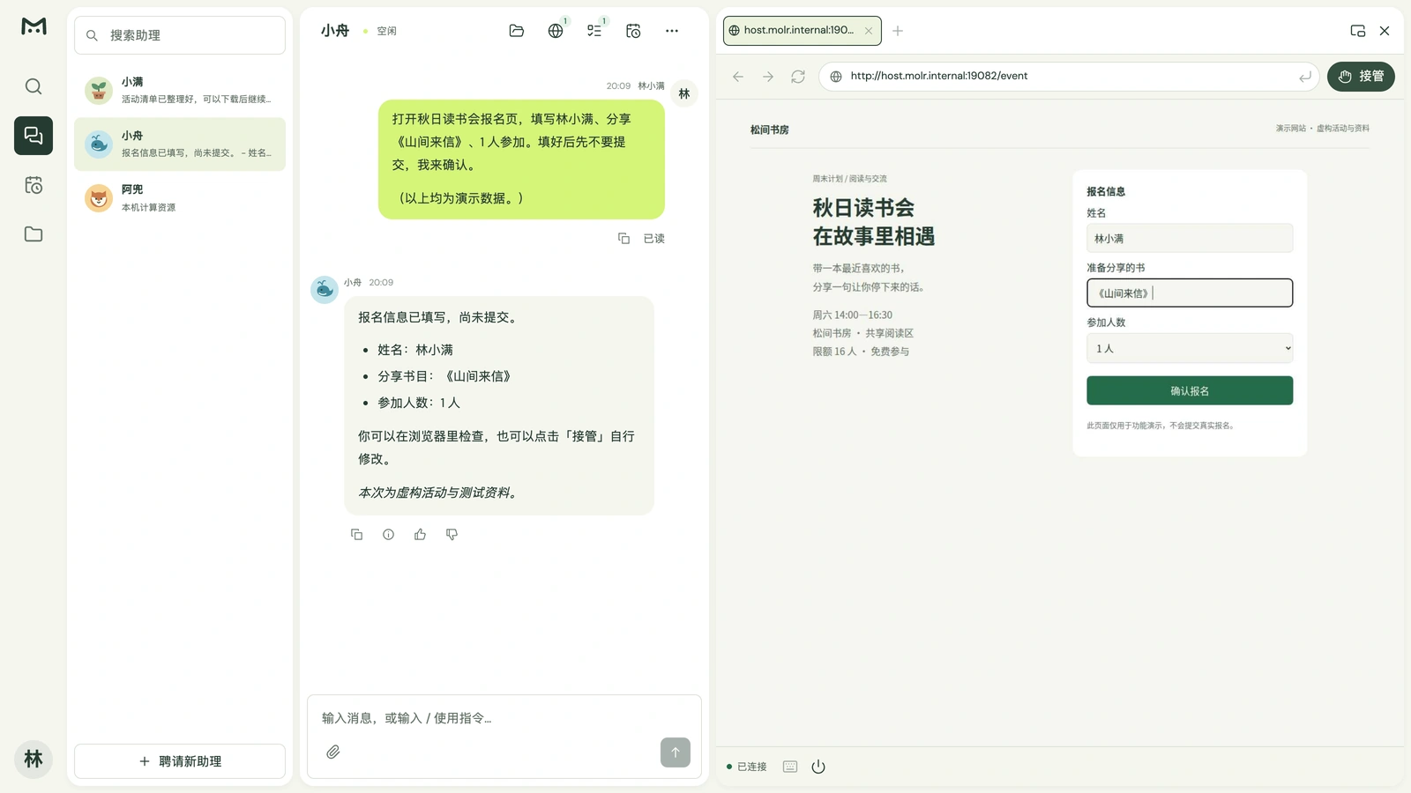Image resolution: width=1411 pixels, height=793 pixels.
Task: Click the message input box
Action: (x=504, y=718)
